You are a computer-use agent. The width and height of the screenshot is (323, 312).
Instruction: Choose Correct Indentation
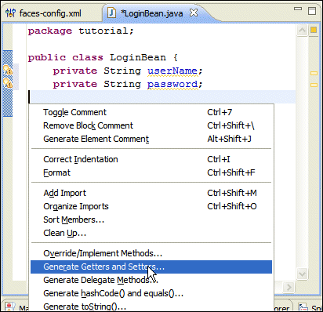151,159
